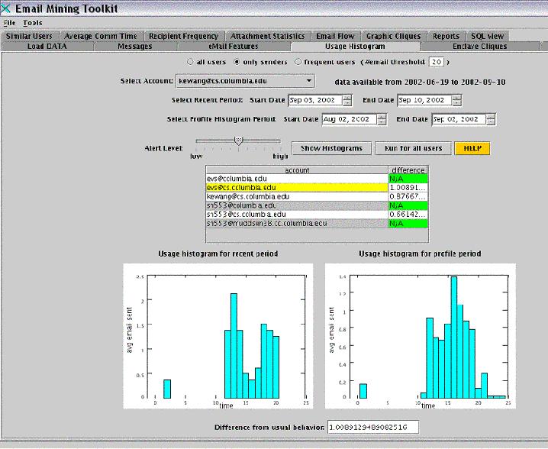Click the Show Histograms button

(331, 148)
